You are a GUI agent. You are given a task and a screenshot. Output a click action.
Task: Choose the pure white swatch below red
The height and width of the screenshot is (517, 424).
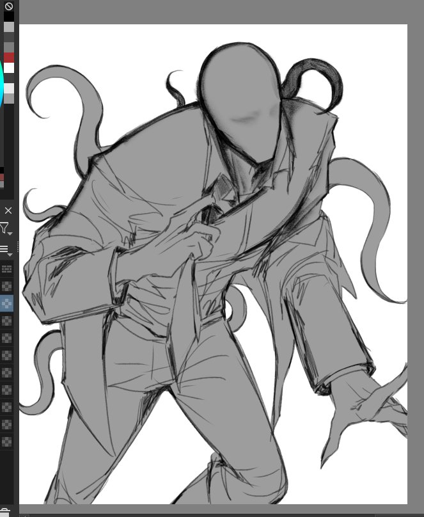(x=9, y=68)
